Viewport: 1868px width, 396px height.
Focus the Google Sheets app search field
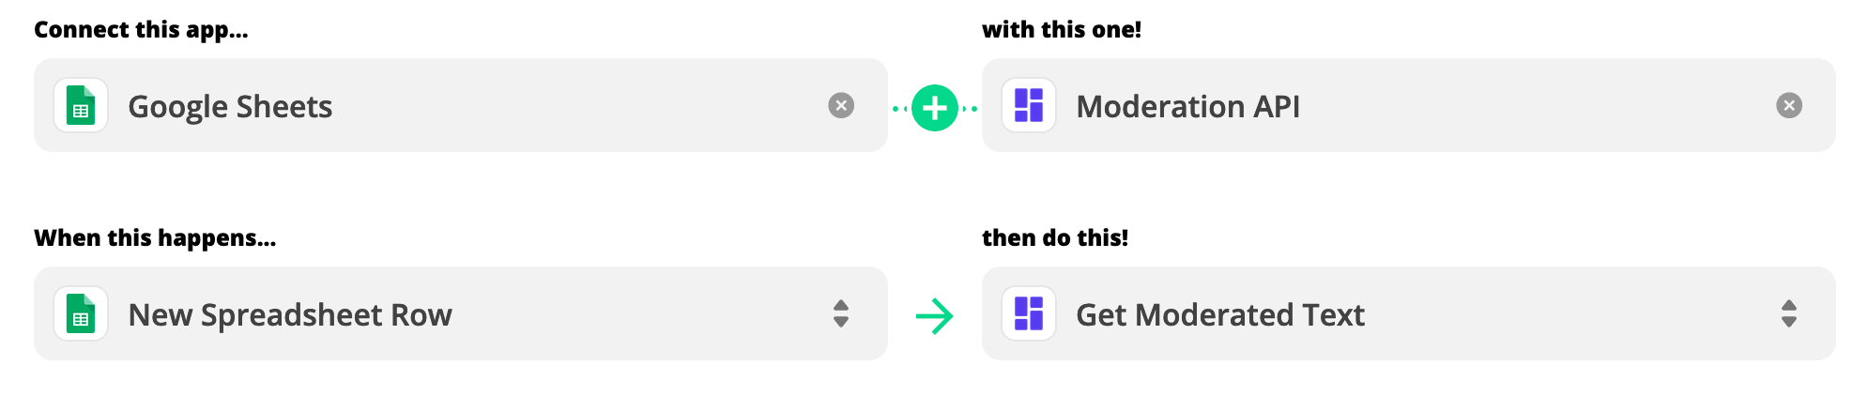click(x=461, y=105)
